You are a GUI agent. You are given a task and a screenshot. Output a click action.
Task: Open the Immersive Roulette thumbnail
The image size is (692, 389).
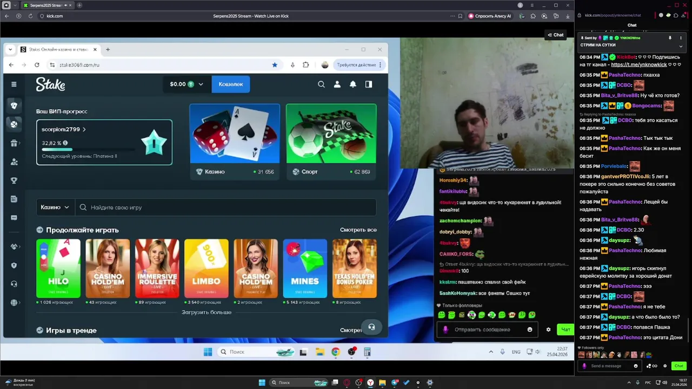(157, 269)
